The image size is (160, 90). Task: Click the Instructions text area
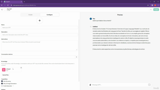39,45
